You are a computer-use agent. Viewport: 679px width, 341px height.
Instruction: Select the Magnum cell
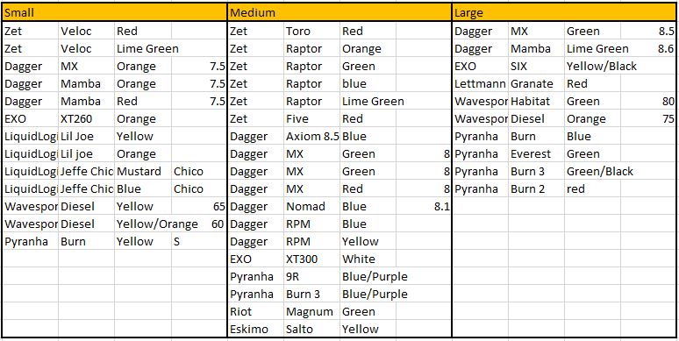tap(311, 311)
